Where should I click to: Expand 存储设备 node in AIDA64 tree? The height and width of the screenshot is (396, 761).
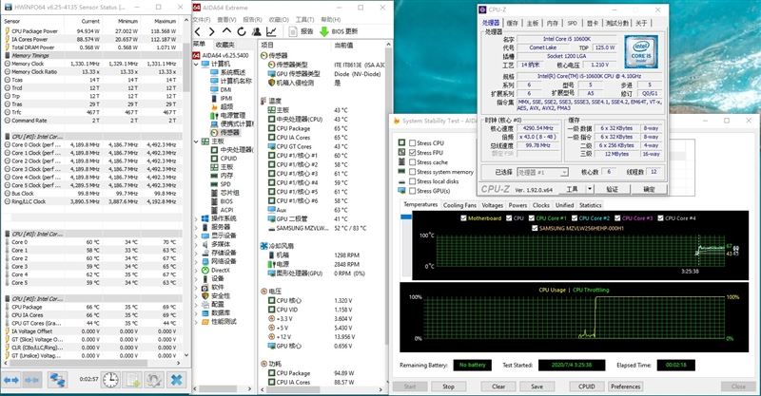click(x=196, y=253)
